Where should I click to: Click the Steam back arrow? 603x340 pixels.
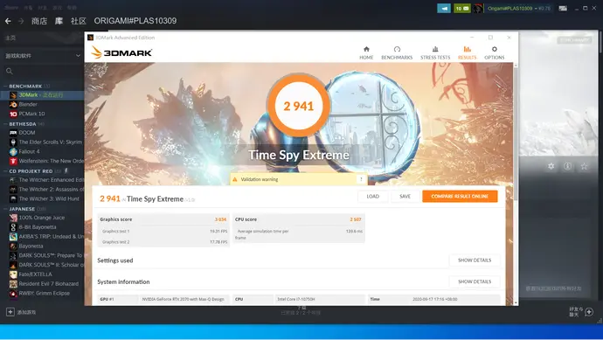[x=8, y=21]
